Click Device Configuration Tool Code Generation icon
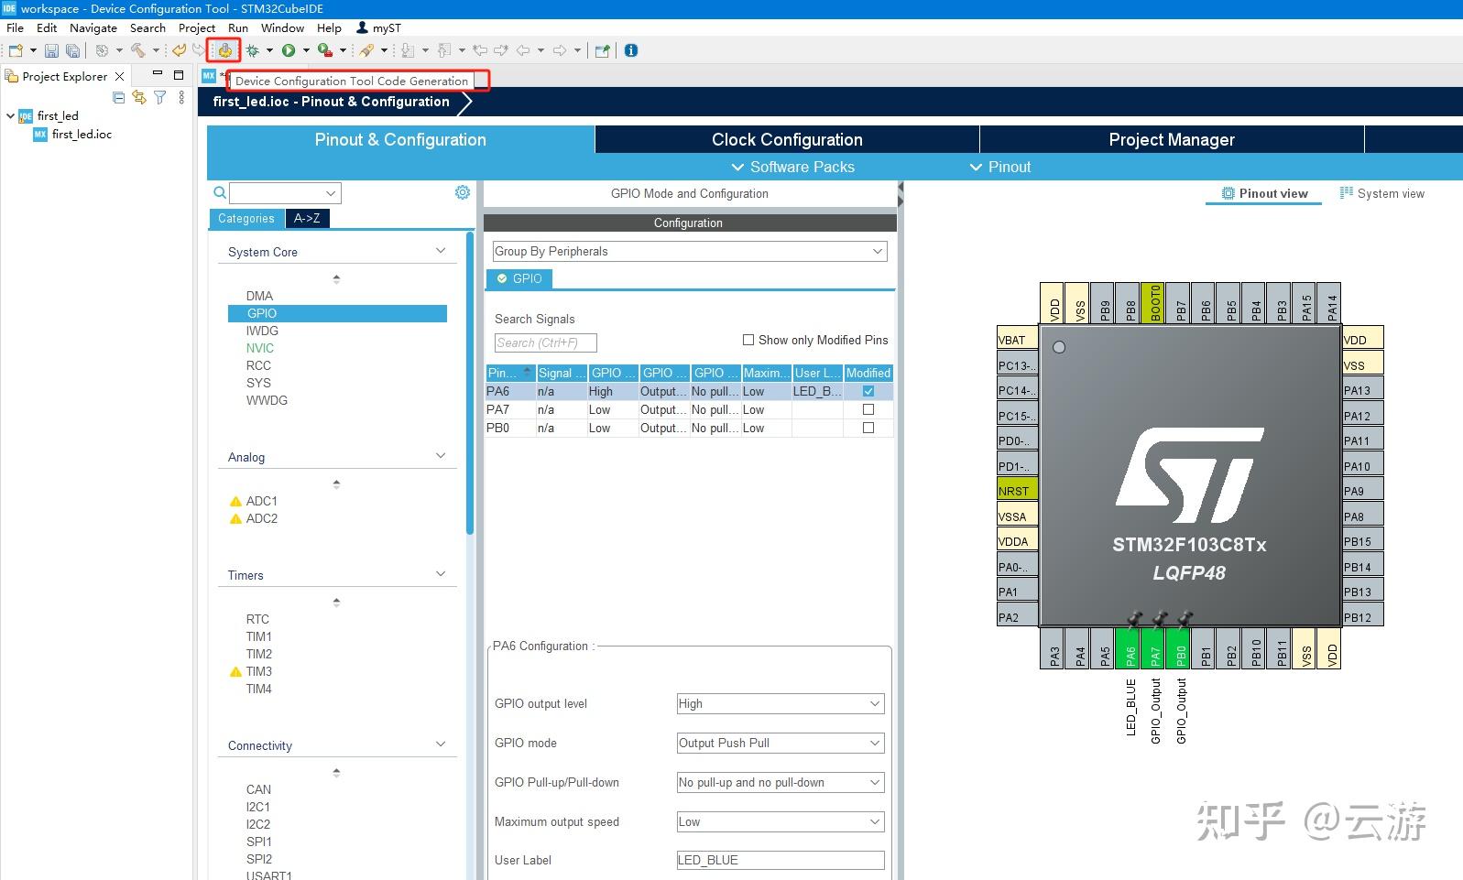 click(224, 50)
